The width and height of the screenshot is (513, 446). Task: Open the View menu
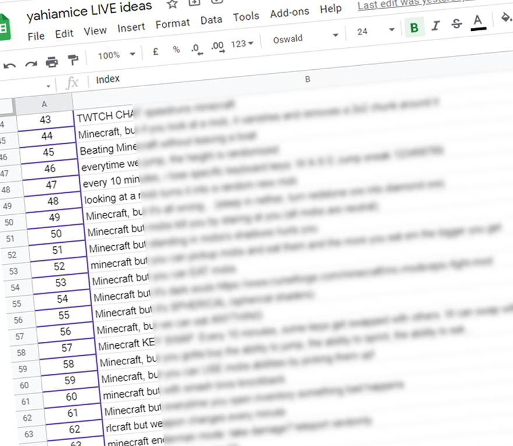click(x=95, y=31)
